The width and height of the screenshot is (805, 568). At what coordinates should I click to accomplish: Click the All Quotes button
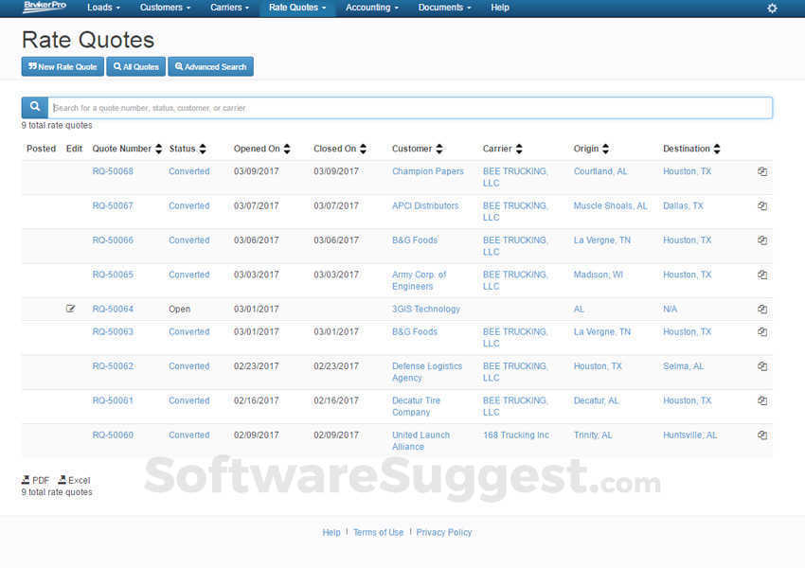[136, 66]
